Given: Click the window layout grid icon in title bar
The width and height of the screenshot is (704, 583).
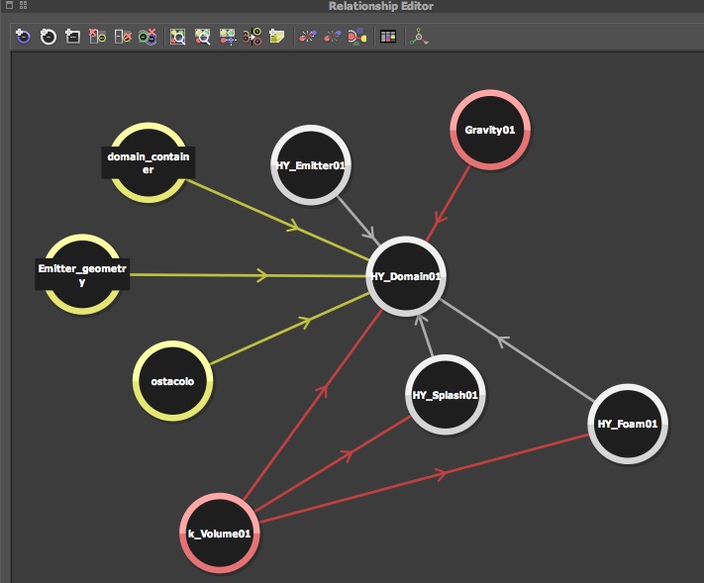Looking at the screenshot, I should click(24, 5).
